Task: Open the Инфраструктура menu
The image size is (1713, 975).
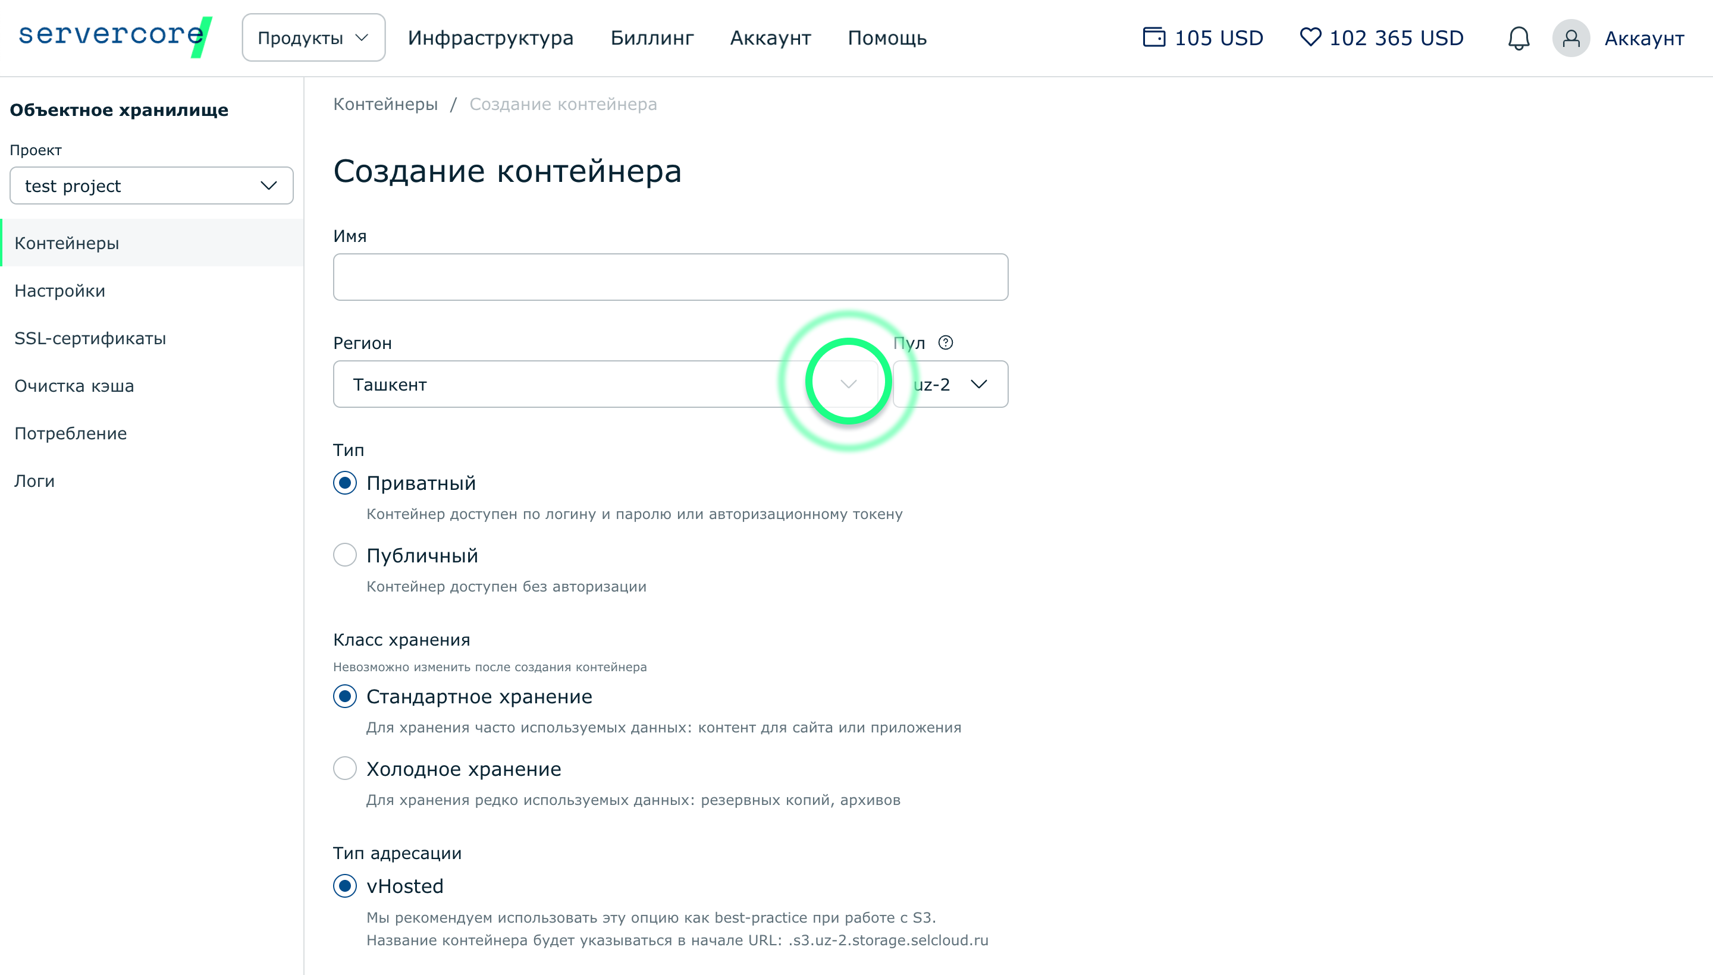Action: (x=490, y=38)
